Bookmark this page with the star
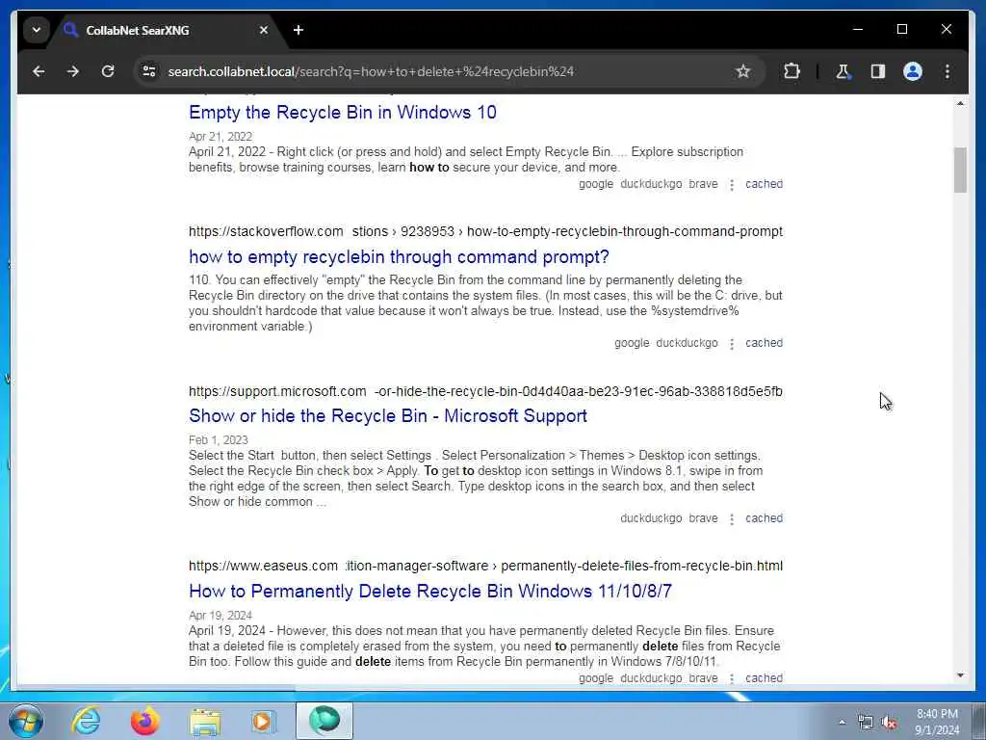The height and width of the screenshot is (740, 986). [743, 71]
